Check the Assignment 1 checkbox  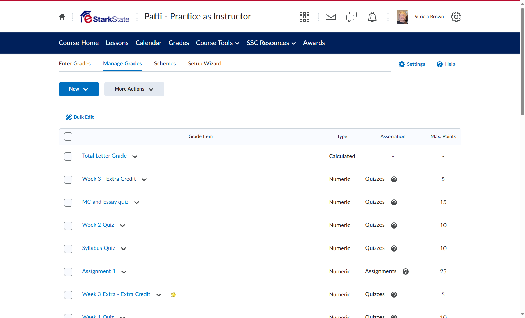pyautogui.click(x=68, y=272)
